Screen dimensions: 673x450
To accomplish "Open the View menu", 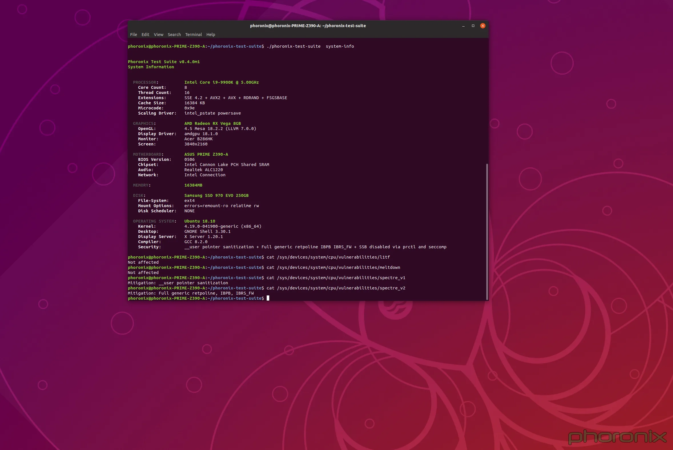I will (158, 35).
